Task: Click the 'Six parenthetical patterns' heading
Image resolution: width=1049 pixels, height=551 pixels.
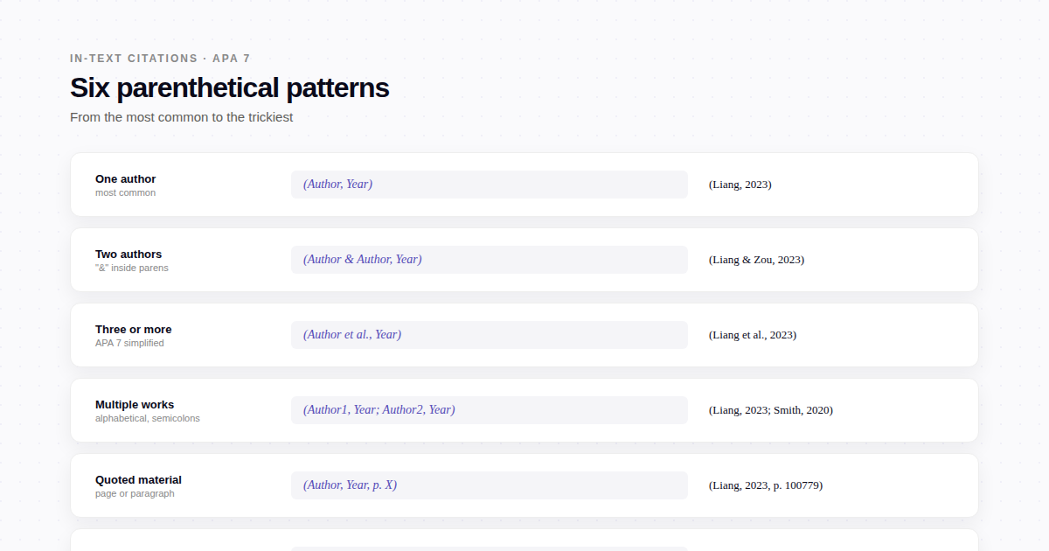Action: 229,88
